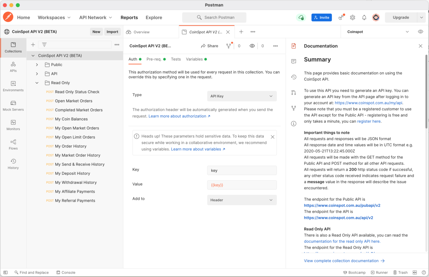Expand the Public folder in the collection
429x277 pixels.
[x=37, y=65]
